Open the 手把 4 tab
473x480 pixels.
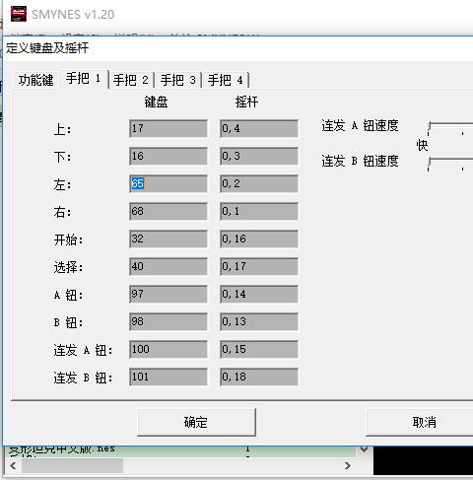[x=226, y=80]
